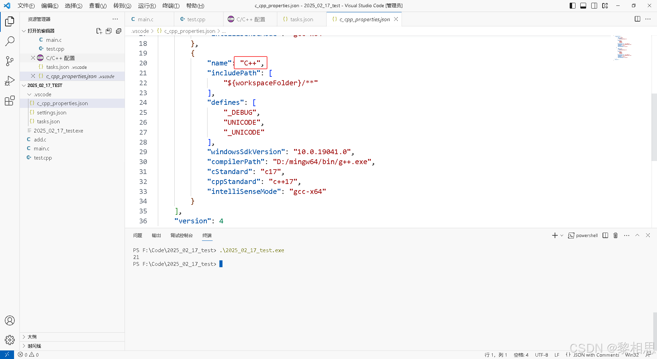Open the Manage gear icon
The width and height of the screenshot is (657, 359).
tap(10, 340)
